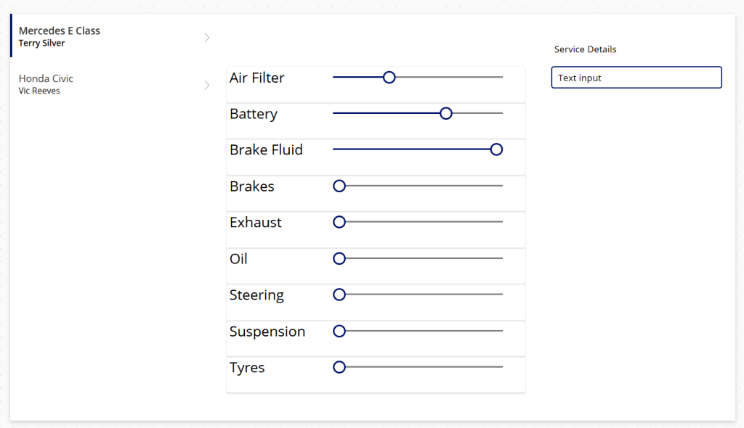Screen dimensions: 744x428
Task: Click the Steering slider handle
Action: point(339,295)
